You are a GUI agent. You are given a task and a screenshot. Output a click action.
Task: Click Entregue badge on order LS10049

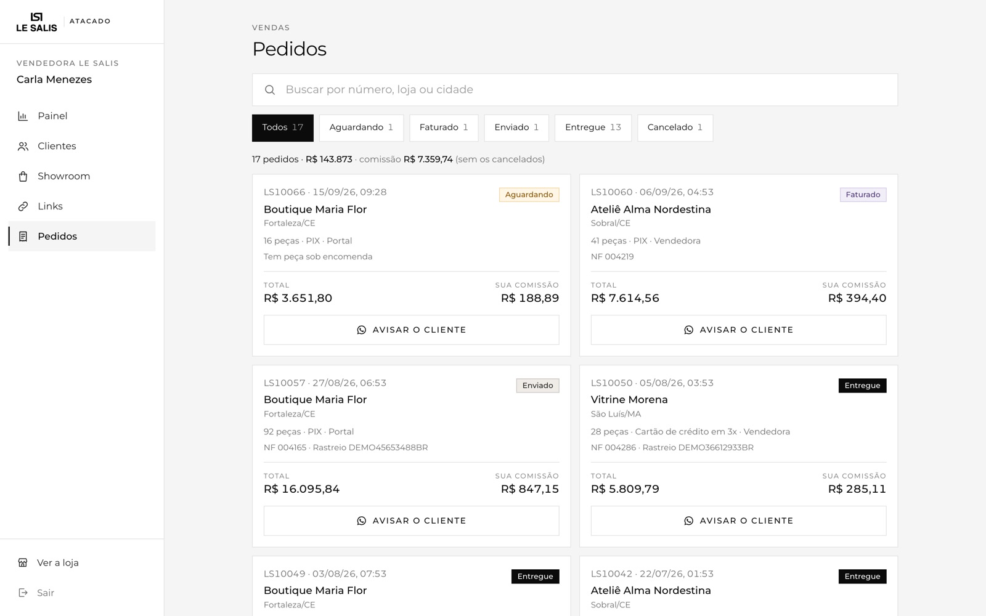(535, 577)
